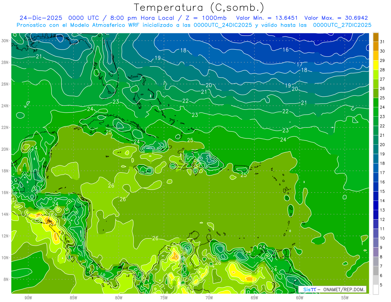391x302 pixels.
Task: Click the 16 isotherm label on the map
Action: (x=285, y=50)
